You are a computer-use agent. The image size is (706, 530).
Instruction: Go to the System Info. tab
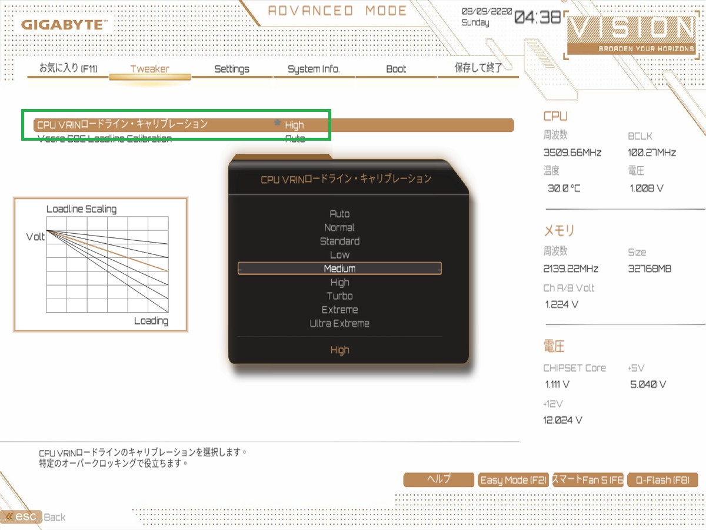[x=314, y=69]
